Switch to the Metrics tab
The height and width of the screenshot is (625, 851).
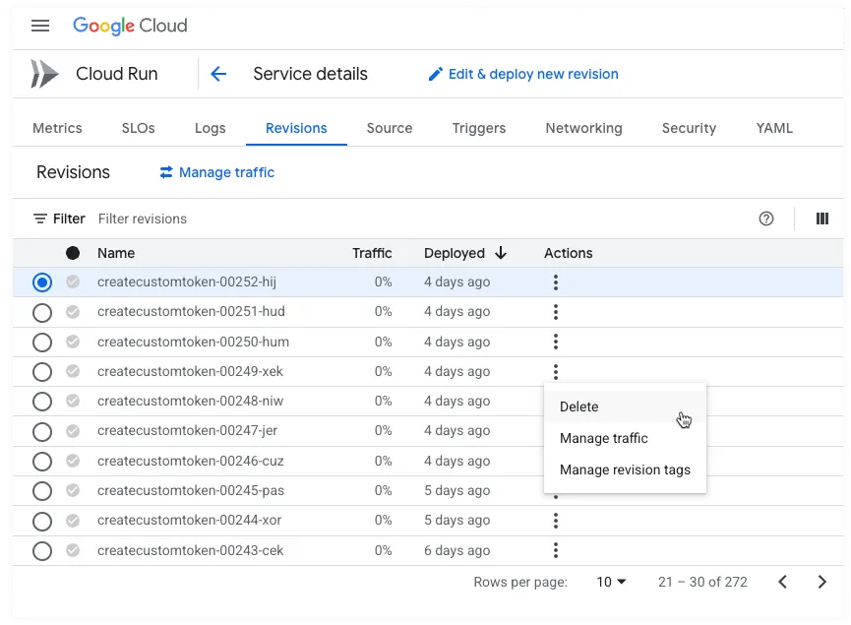pos(56,128)
